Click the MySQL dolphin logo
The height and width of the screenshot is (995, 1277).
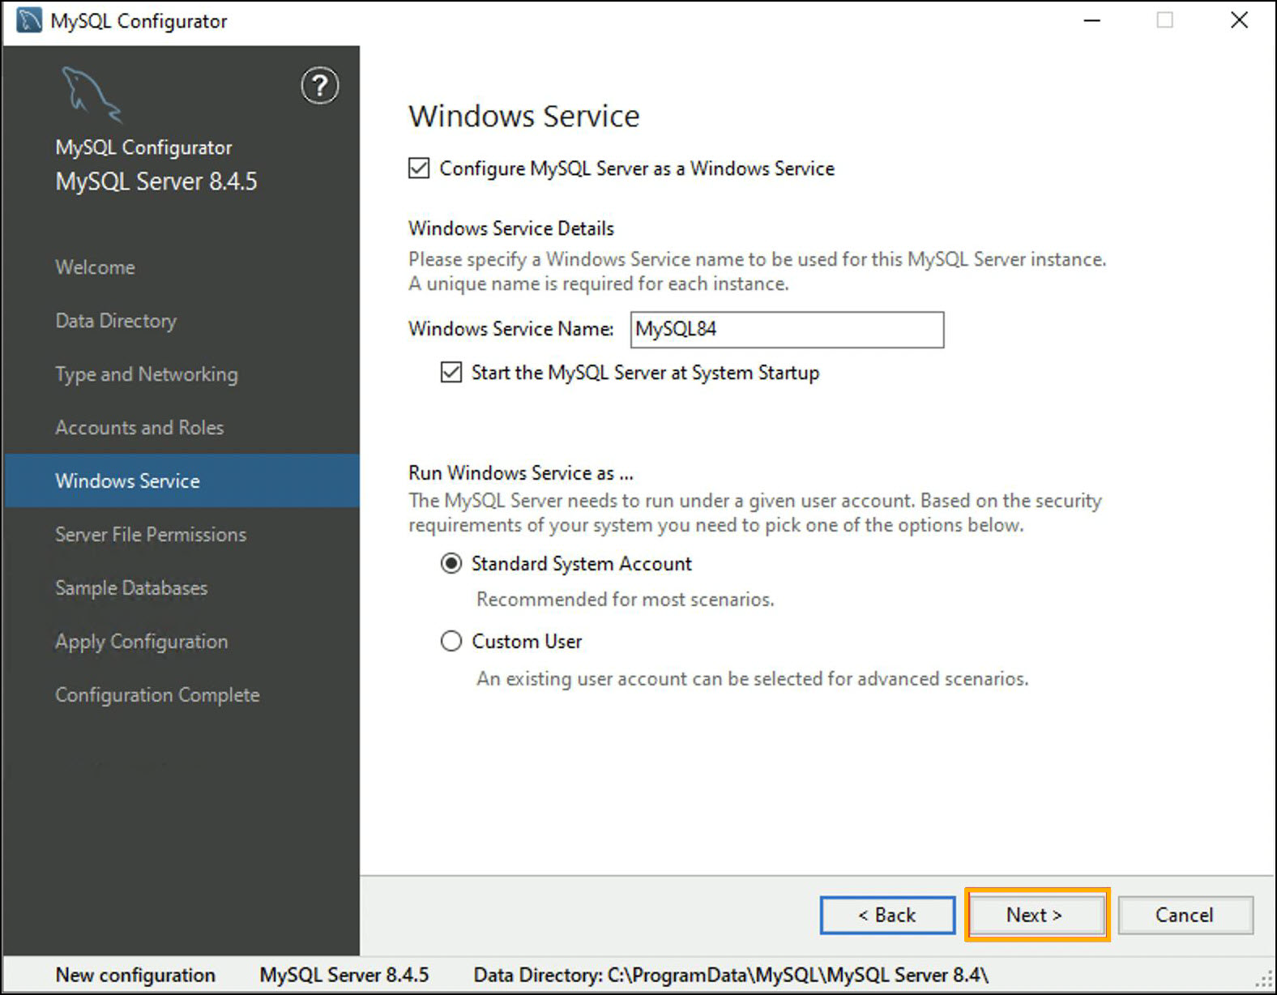click(x=91, y=94)
